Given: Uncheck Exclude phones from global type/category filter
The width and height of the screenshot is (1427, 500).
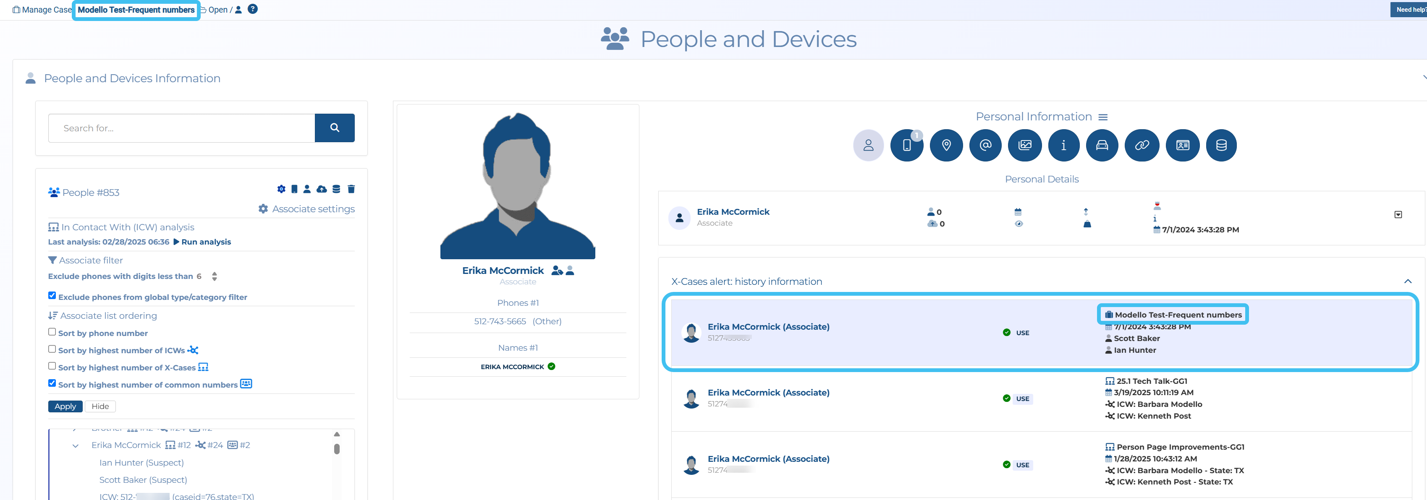Looking at the screenshot, I should point(52,296).
